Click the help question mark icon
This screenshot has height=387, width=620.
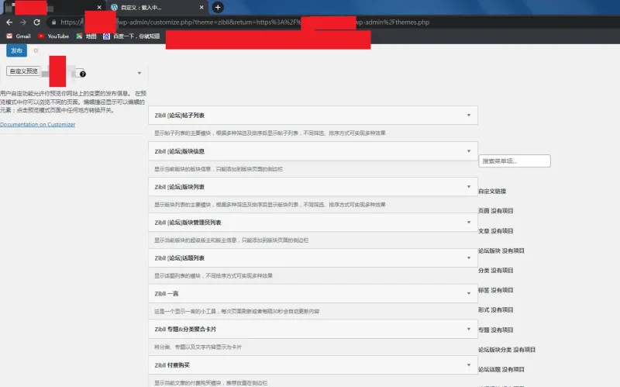[x=83, y=74]
